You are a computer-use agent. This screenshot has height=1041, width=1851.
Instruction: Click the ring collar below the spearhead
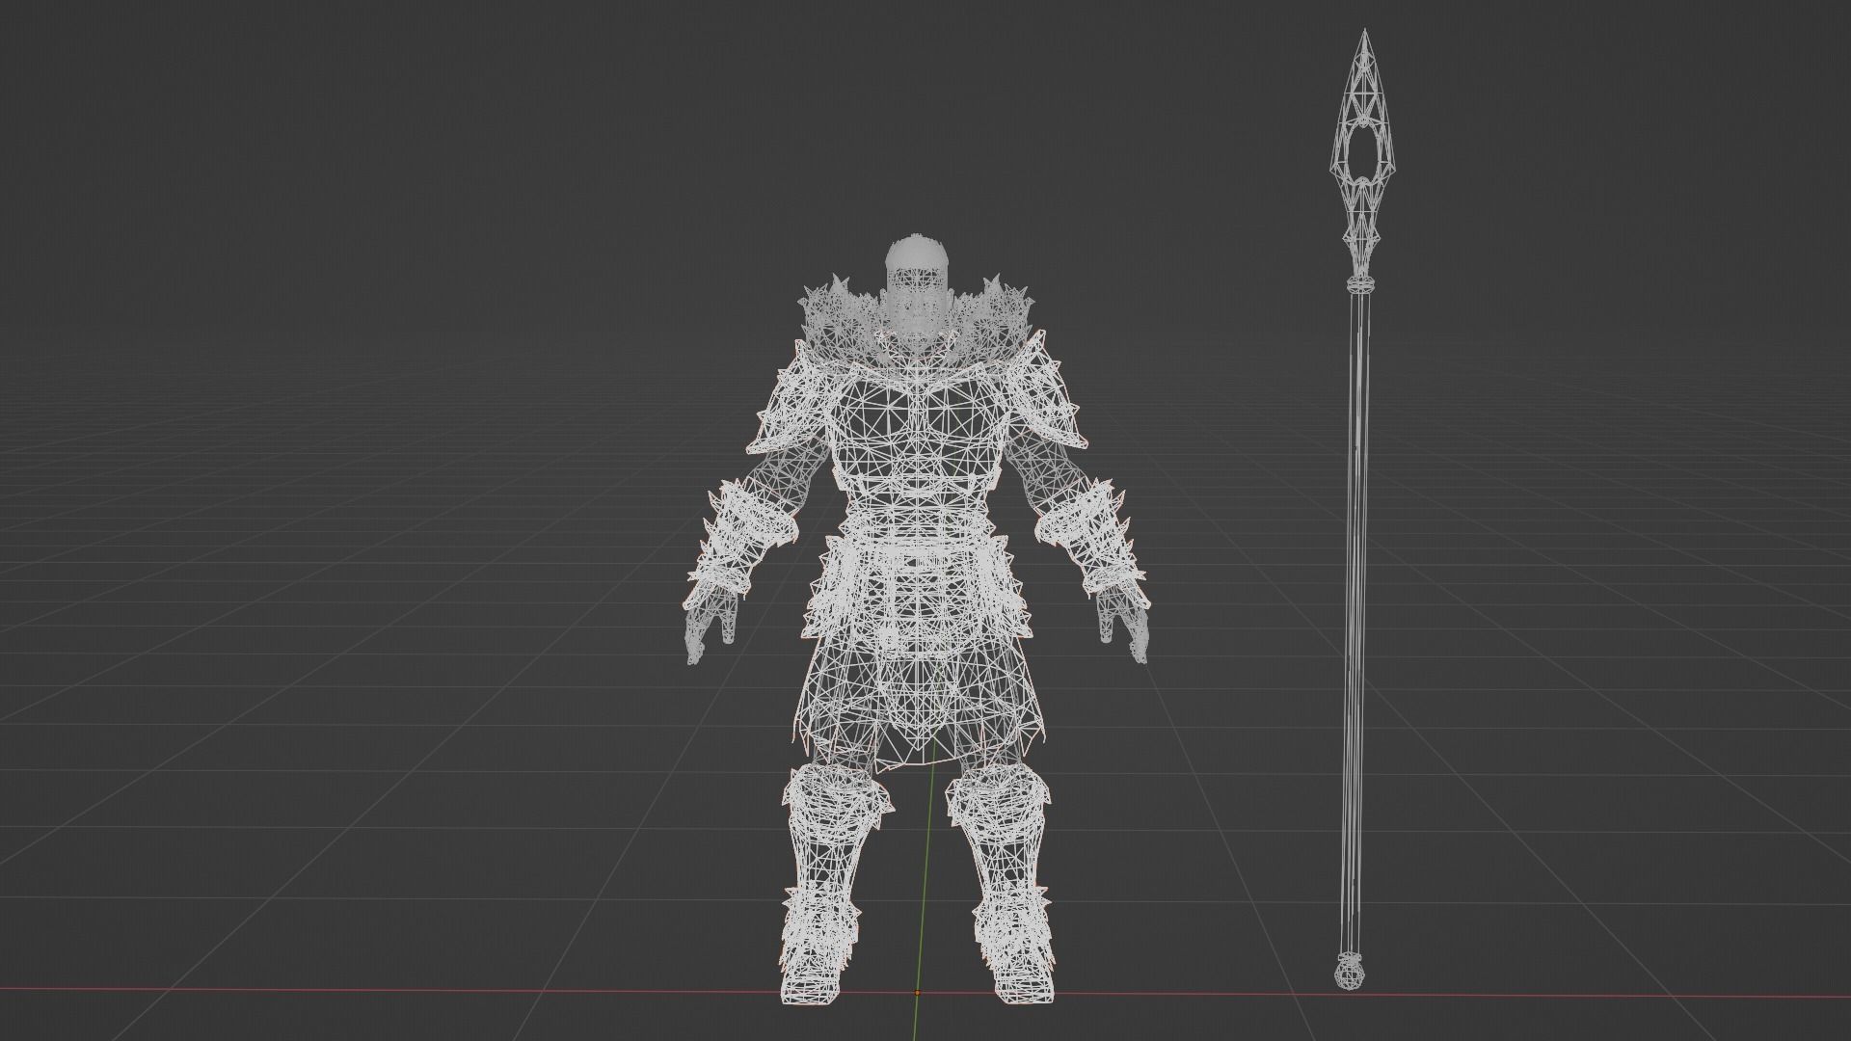1359,284
